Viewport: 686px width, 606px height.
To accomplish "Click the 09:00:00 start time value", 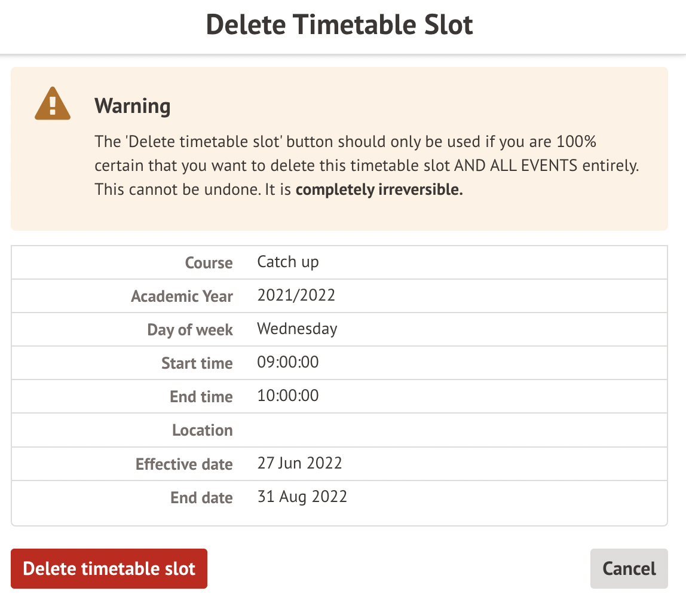I will (287, 362).
